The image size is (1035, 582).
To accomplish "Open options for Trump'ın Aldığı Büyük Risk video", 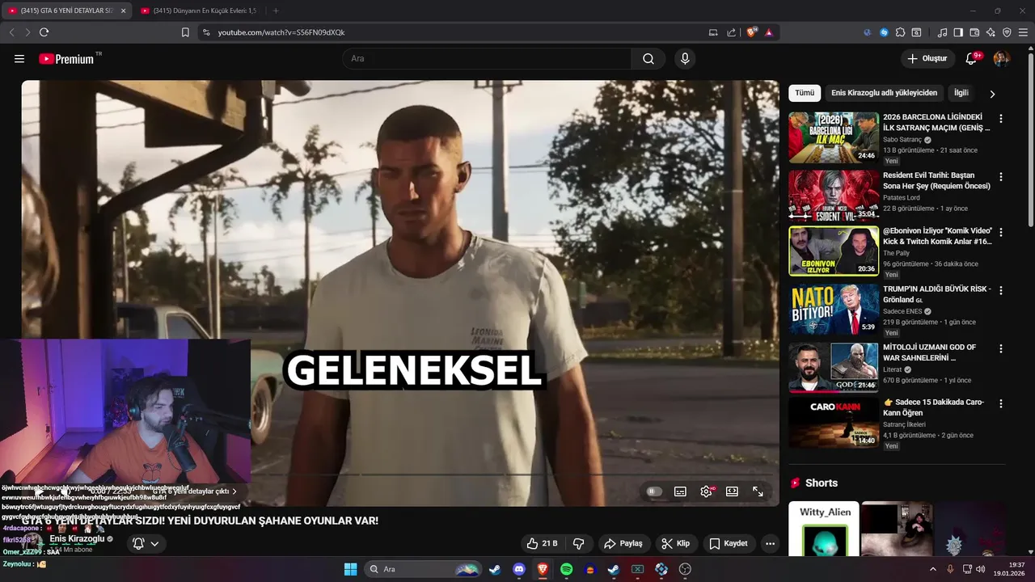I will (1001, 290).
